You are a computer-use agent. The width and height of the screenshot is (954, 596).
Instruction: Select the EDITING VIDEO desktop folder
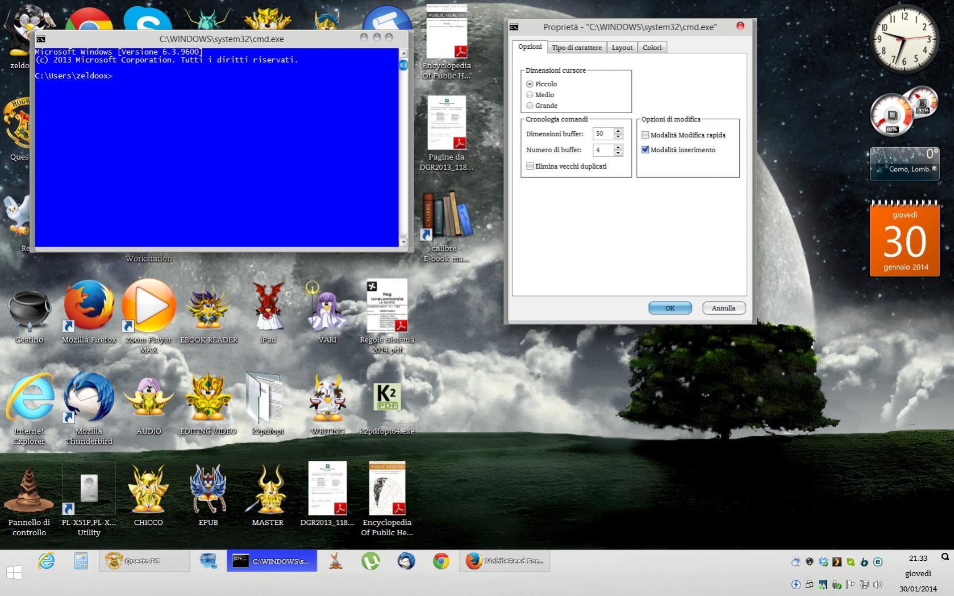(x=208, y=405)
